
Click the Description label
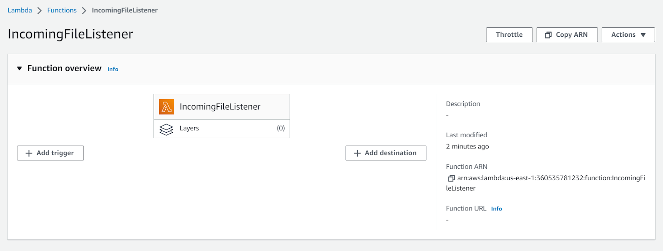(463, 104)
